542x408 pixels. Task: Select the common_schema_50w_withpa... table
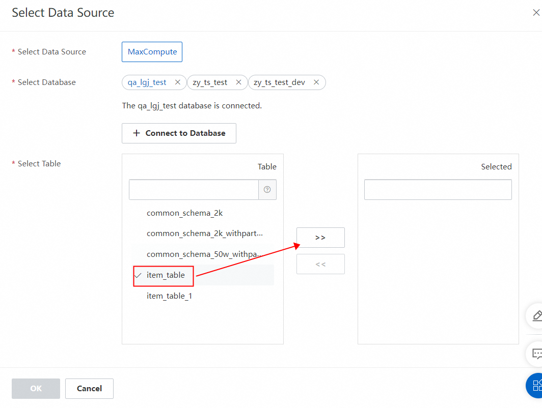point(204,254)
